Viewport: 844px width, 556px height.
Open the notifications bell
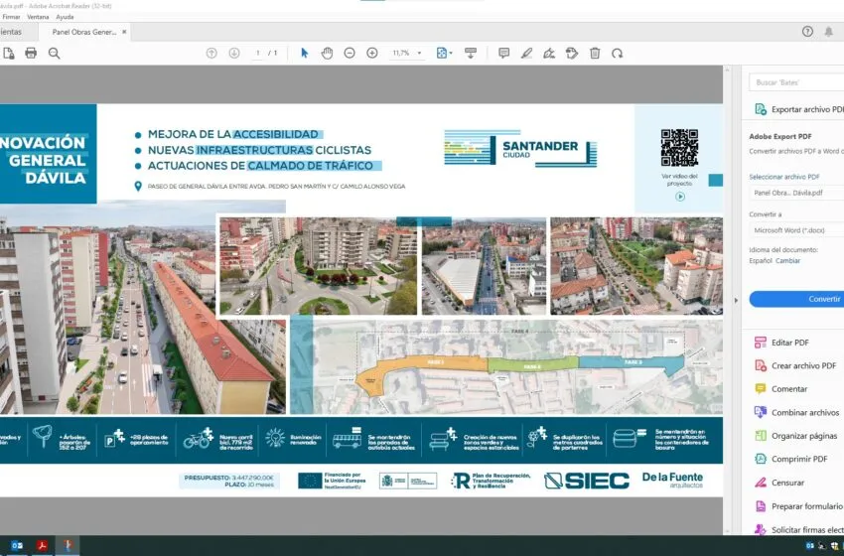pos(829,32)
